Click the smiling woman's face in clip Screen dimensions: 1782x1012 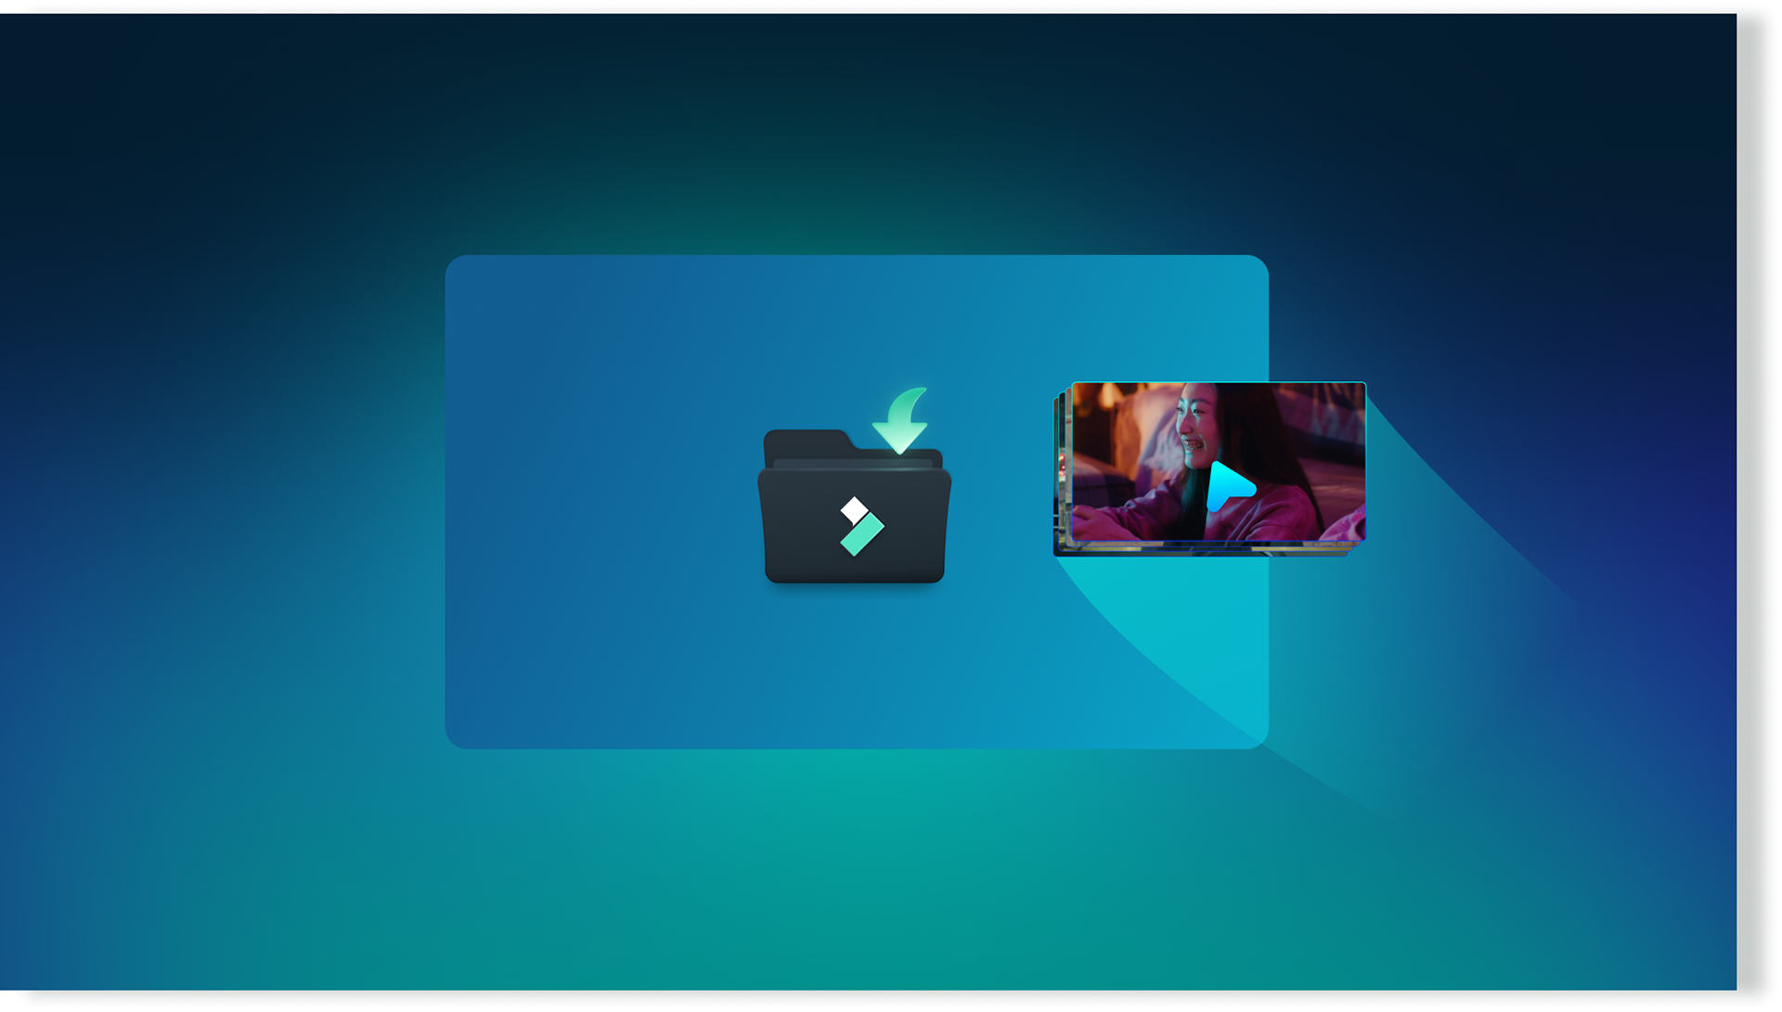pos(1194,427)
